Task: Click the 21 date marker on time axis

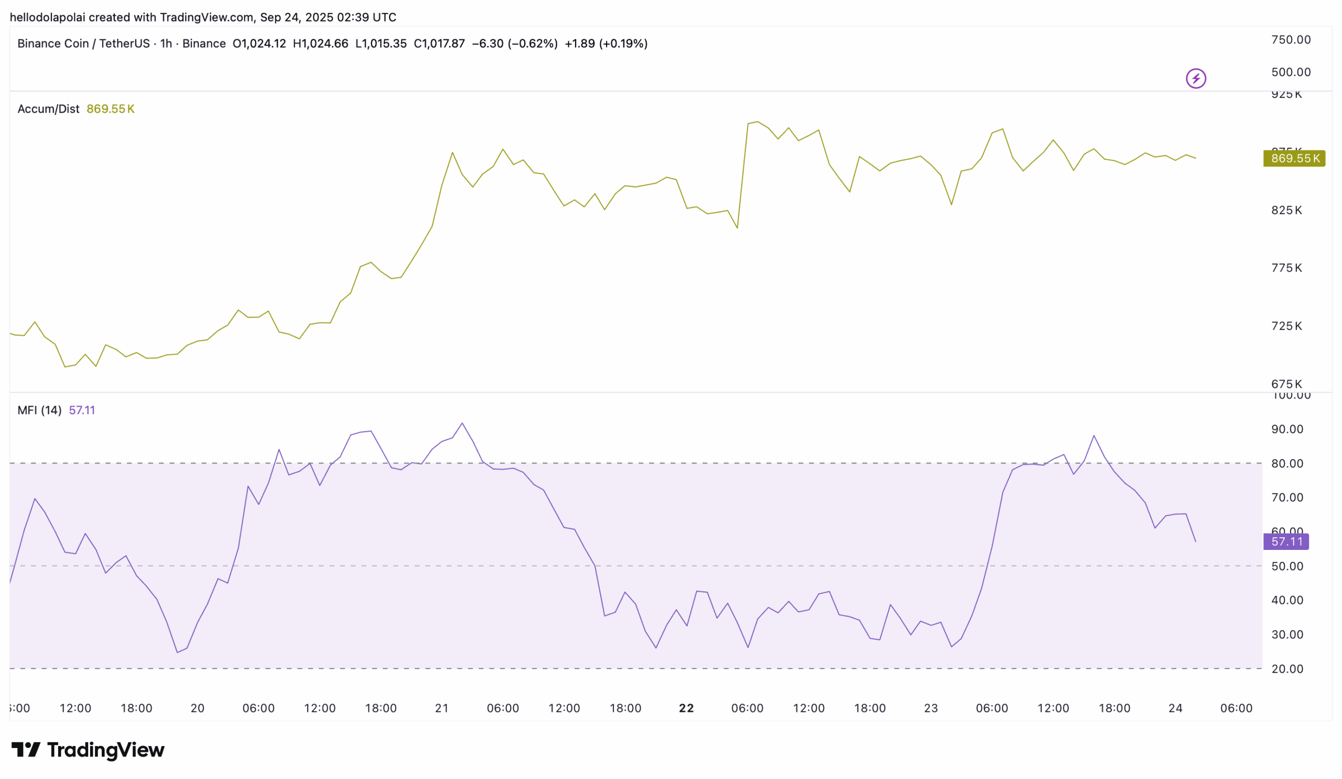Action: [x=442, y=709]
